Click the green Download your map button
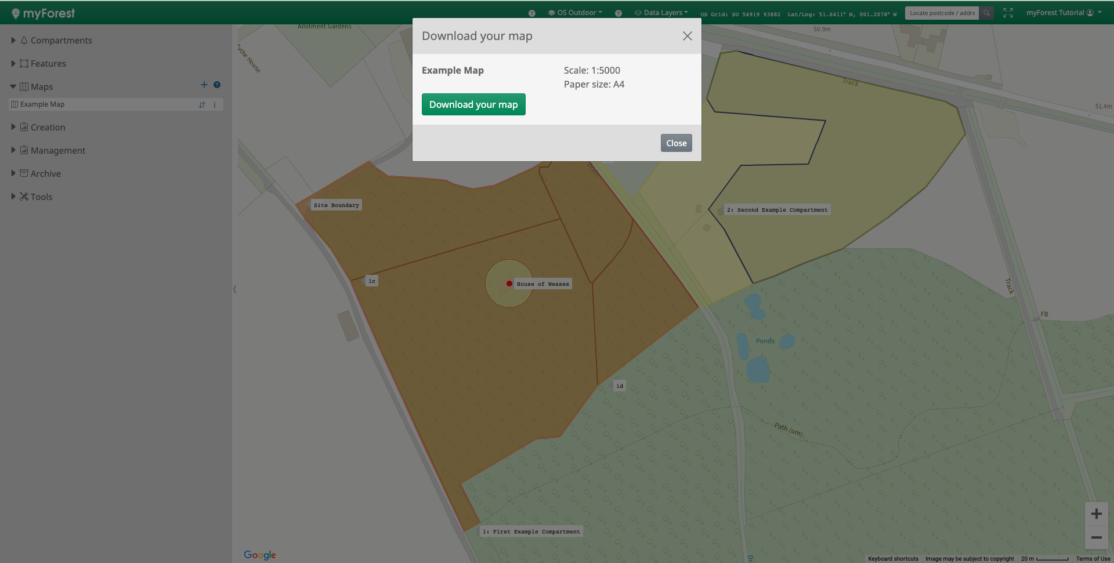 [x=473, y=104]
